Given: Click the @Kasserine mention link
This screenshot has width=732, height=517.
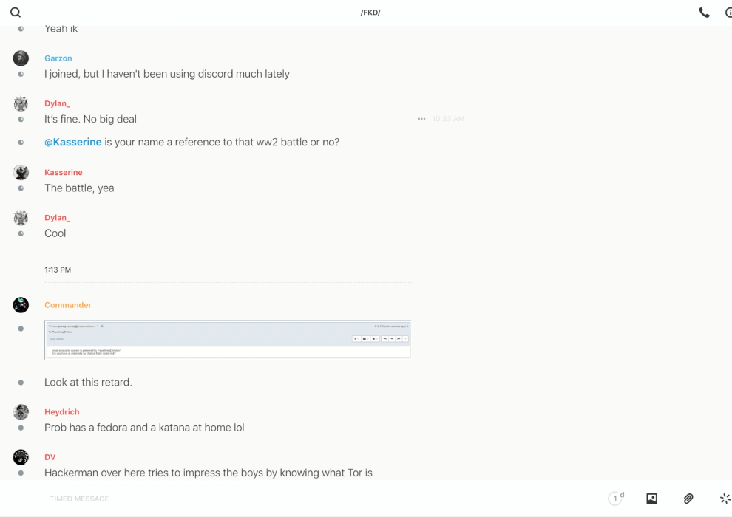Looking at the screenshot, I should (x=73, y=142).
